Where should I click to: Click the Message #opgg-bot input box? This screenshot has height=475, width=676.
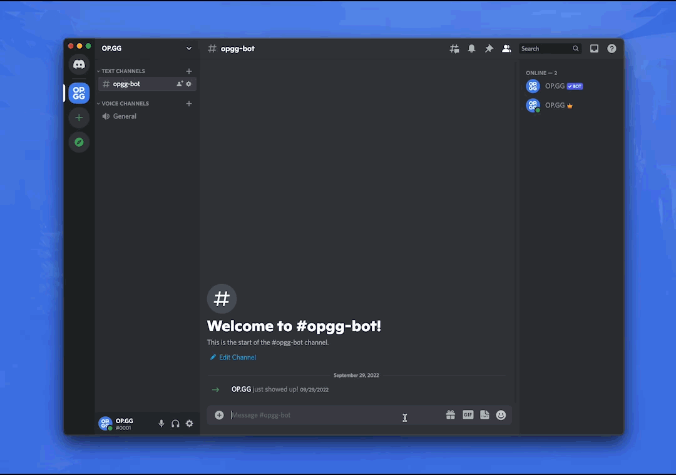click(x=336, y=415)
